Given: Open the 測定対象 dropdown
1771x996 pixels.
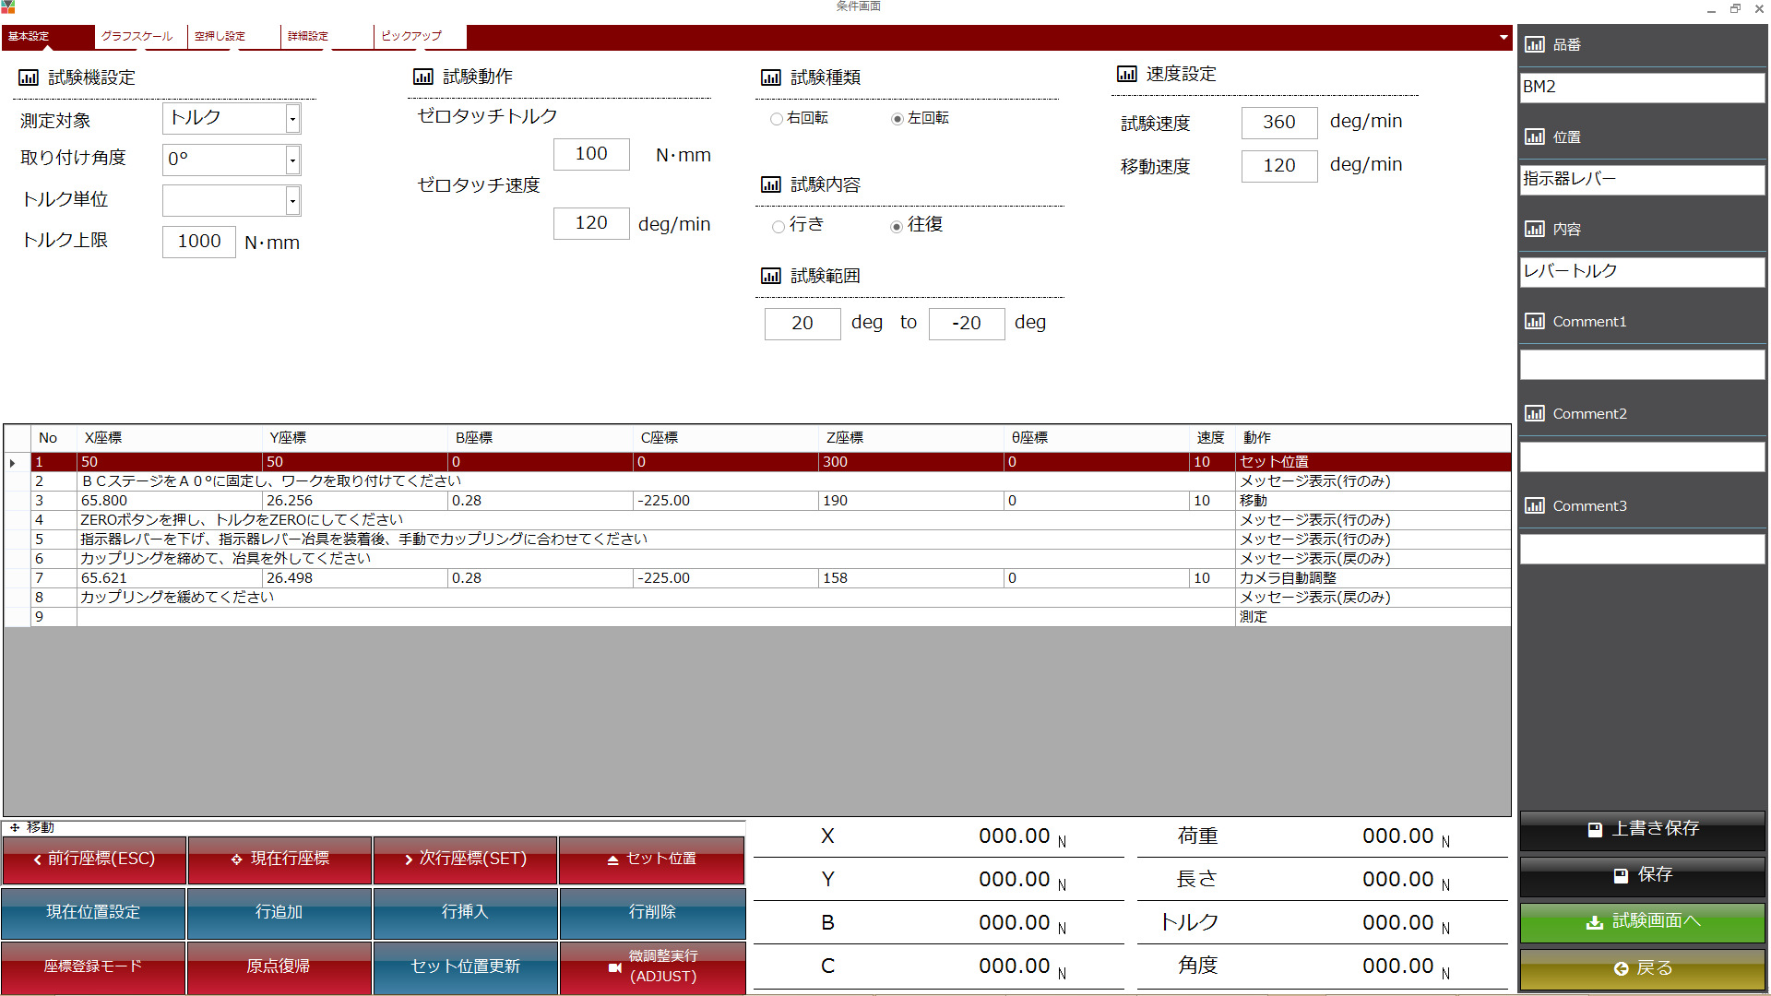Looking at the screenshot, I should pyautogui.click(x=292, y=119).
